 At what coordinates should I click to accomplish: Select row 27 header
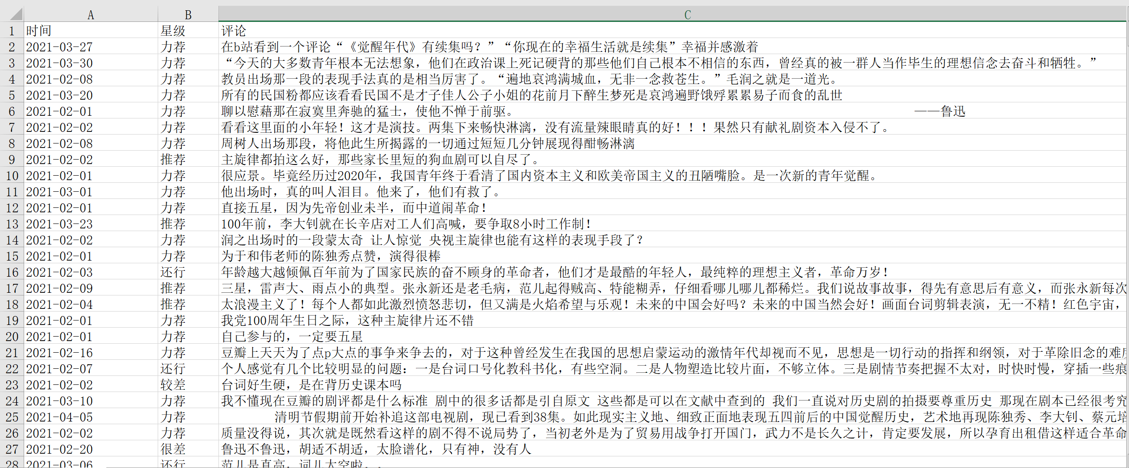pyautogui.click(x=12, y=449)
